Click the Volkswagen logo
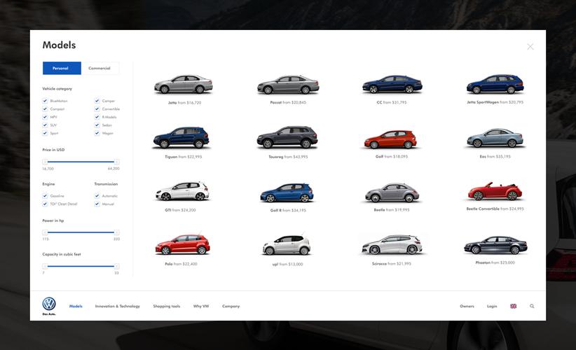This screenshot has width=576, height=350. tap(48, 304)
